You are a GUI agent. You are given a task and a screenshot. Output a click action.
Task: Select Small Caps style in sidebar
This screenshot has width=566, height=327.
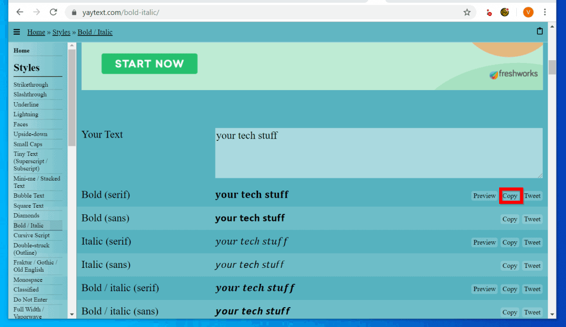[x=28, y=144]
